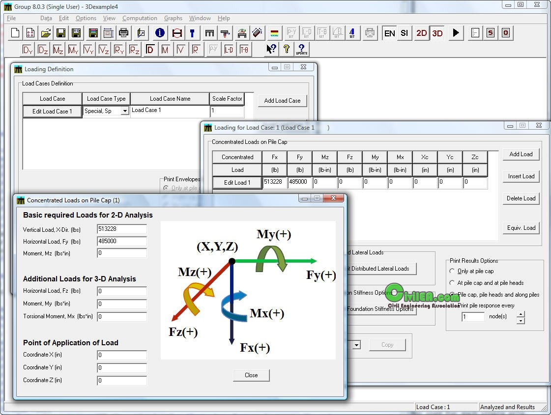551x415 pixels.
Task: Click the Vz shear graph icon
Action: pos(104,50)
